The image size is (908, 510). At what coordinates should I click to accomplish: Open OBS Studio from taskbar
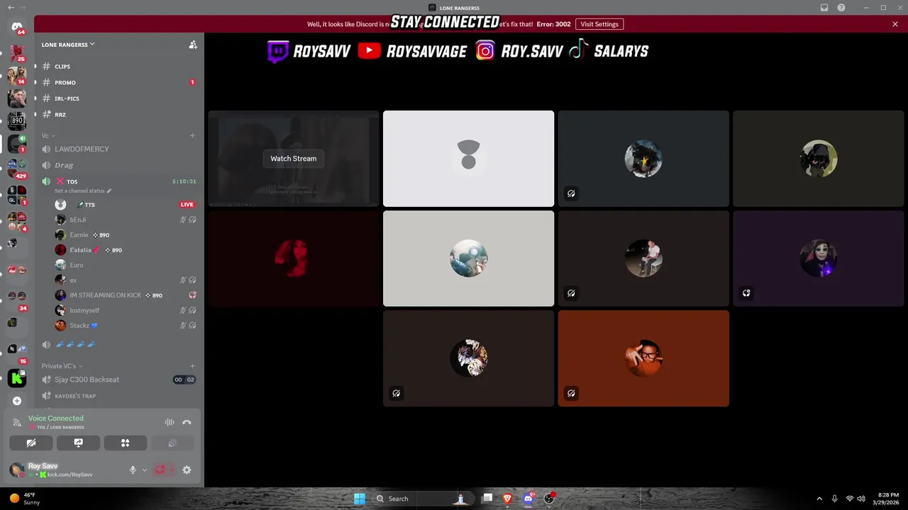tap(549, 499)
